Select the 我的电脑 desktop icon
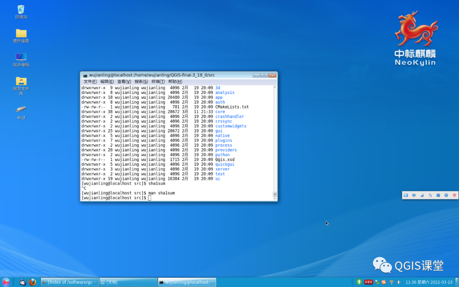The height and width of the screenshot is (287, 459). pyautogui.click(x=21, y=60)
